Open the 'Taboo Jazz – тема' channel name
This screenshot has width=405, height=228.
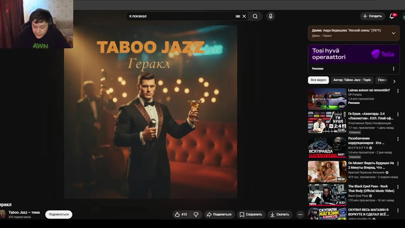tap(24, 212)
